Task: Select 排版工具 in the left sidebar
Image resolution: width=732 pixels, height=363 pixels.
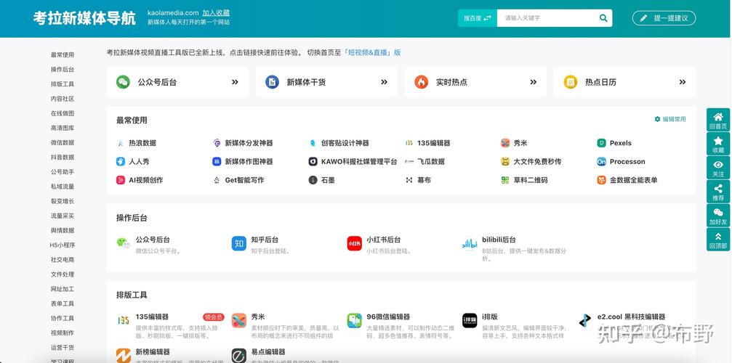Action: [x=63, y=84]
